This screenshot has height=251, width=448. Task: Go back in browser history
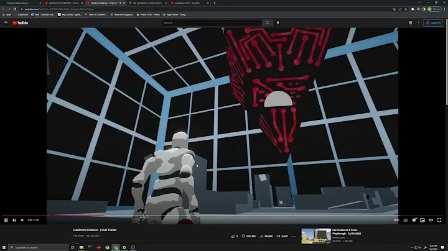4,9
